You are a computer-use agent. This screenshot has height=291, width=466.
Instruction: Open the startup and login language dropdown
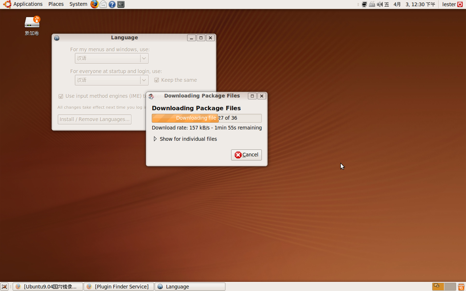pyautogui.click(x=111, y=80)
